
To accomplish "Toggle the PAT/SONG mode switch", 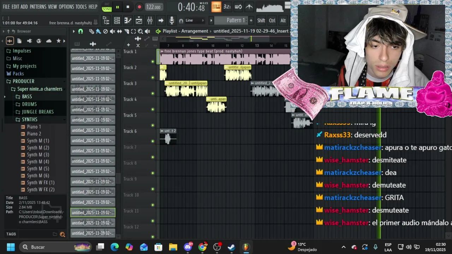I will [x=107, y=7].
